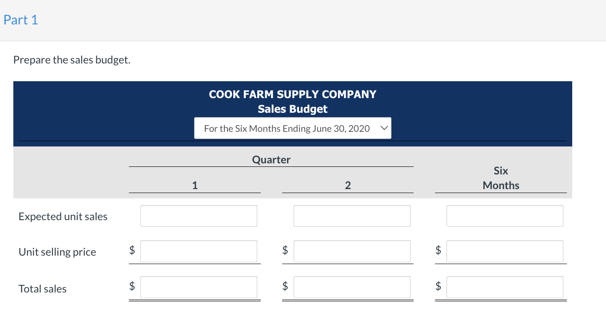Select Total sales box under Six Months
Viewport: 606px width, 324px height.
[505, 287]
